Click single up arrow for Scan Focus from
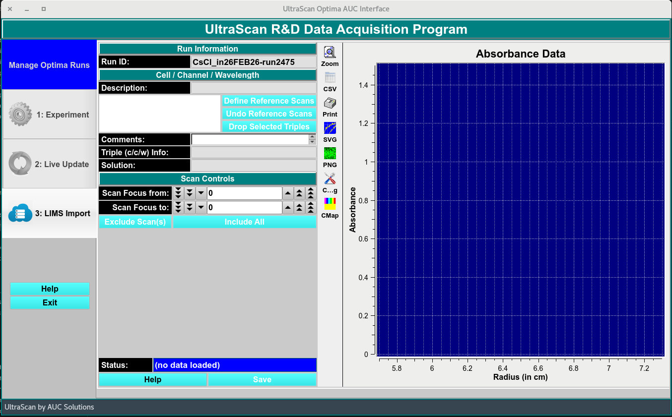Viewport: 672px width, 417px height. (x=288, y=193)
